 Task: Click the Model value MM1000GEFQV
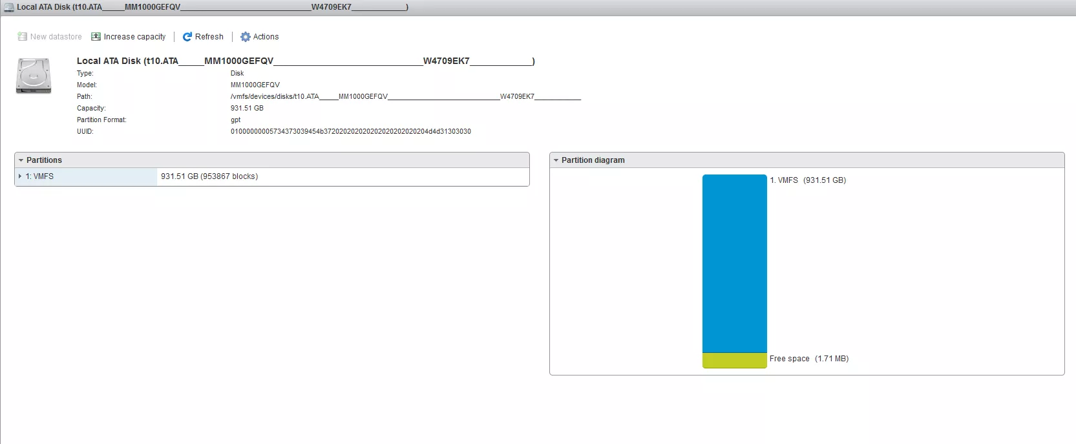pos(255,85)
